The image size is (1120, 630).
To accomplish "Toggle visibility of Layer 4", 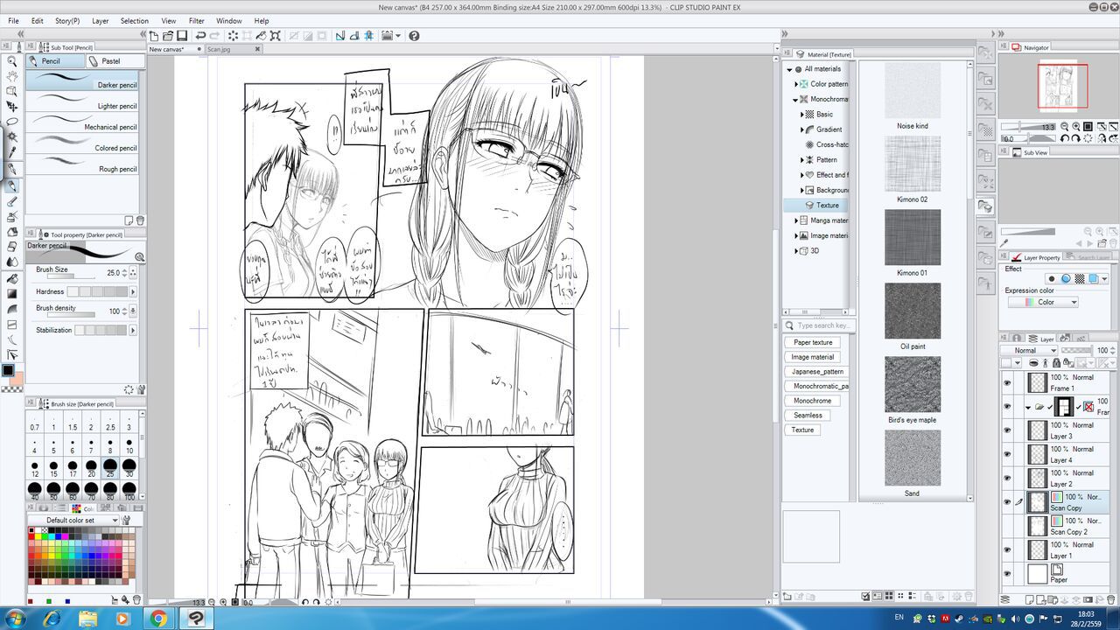I will tap(1007, 454).
